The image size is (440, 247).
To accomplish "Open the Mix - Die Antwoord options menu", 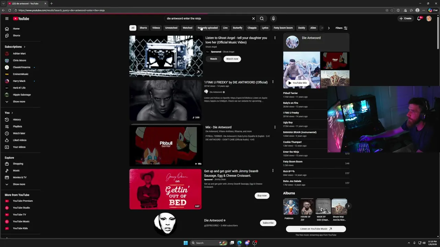I will [x=275, y=127].
